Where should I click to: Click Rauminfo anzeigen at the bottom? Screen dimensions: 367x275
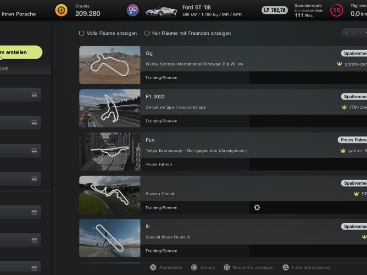coord(249,268)
